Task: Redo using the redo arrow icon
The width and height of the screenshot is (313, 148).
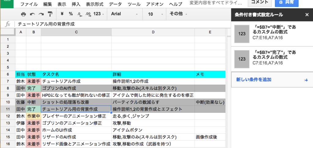Action: (41, 14)
